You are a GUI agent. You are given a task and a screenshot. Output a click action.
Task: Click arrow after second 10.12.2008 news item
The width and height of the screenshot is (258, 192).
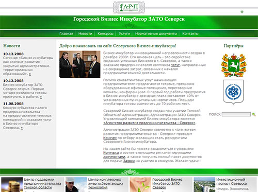pos(41,97)
